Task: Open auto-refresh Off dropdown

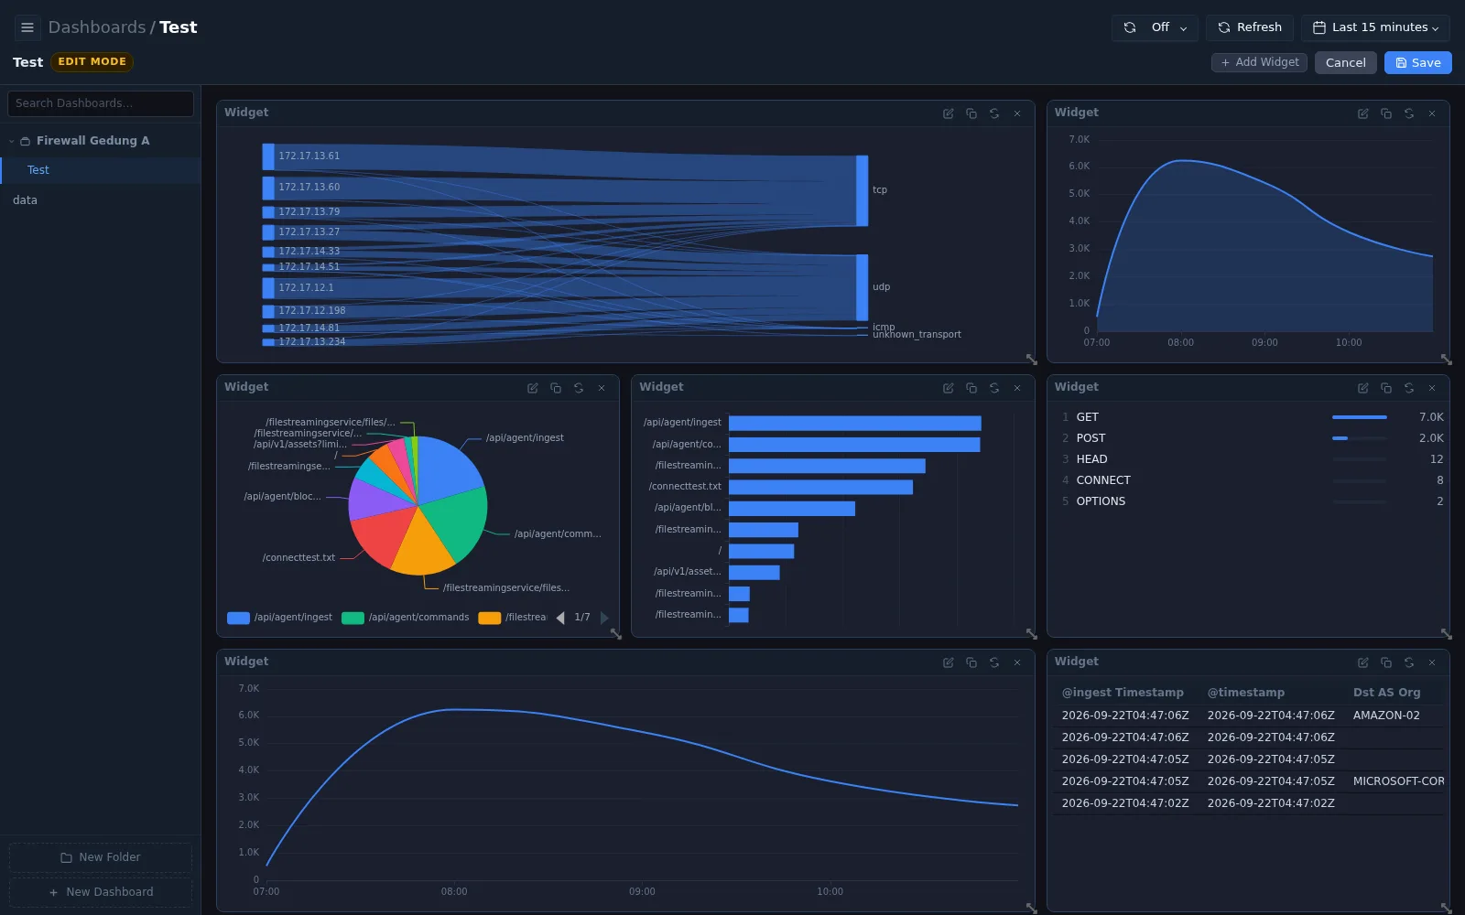Action: click(1156, 27)
